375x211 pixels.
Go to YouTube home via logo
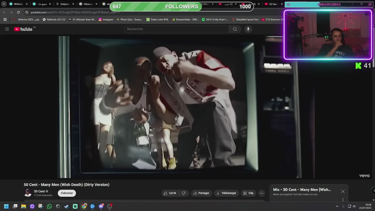tap(23, 29)
